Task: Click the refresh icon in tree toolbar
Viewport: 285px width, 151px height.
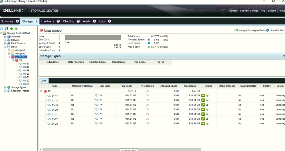Action: coord(2,29)
